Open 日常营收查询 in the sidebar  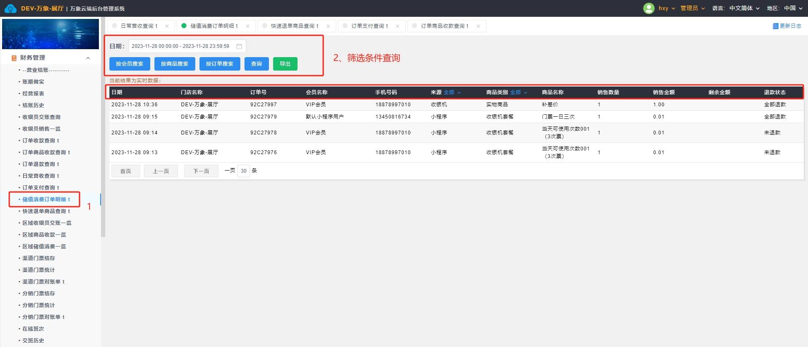41,176
